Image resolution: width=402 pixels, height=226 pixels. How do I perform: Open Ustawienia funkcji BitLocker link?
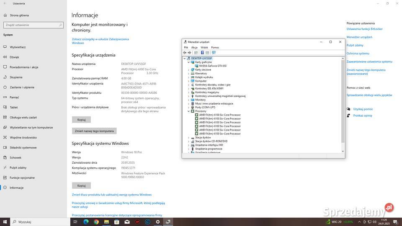pos(364,29)
